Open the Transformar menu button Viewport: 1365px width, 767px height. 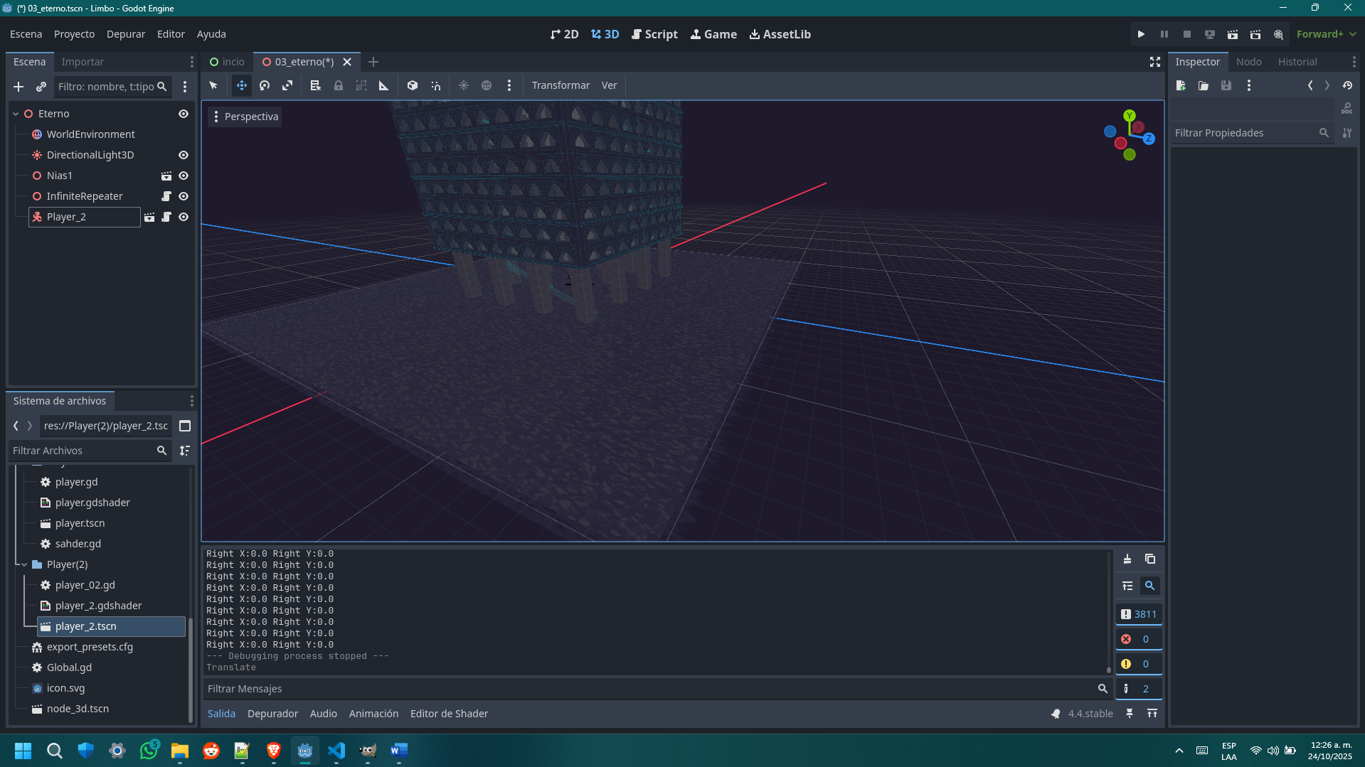[x=561, y=85]
